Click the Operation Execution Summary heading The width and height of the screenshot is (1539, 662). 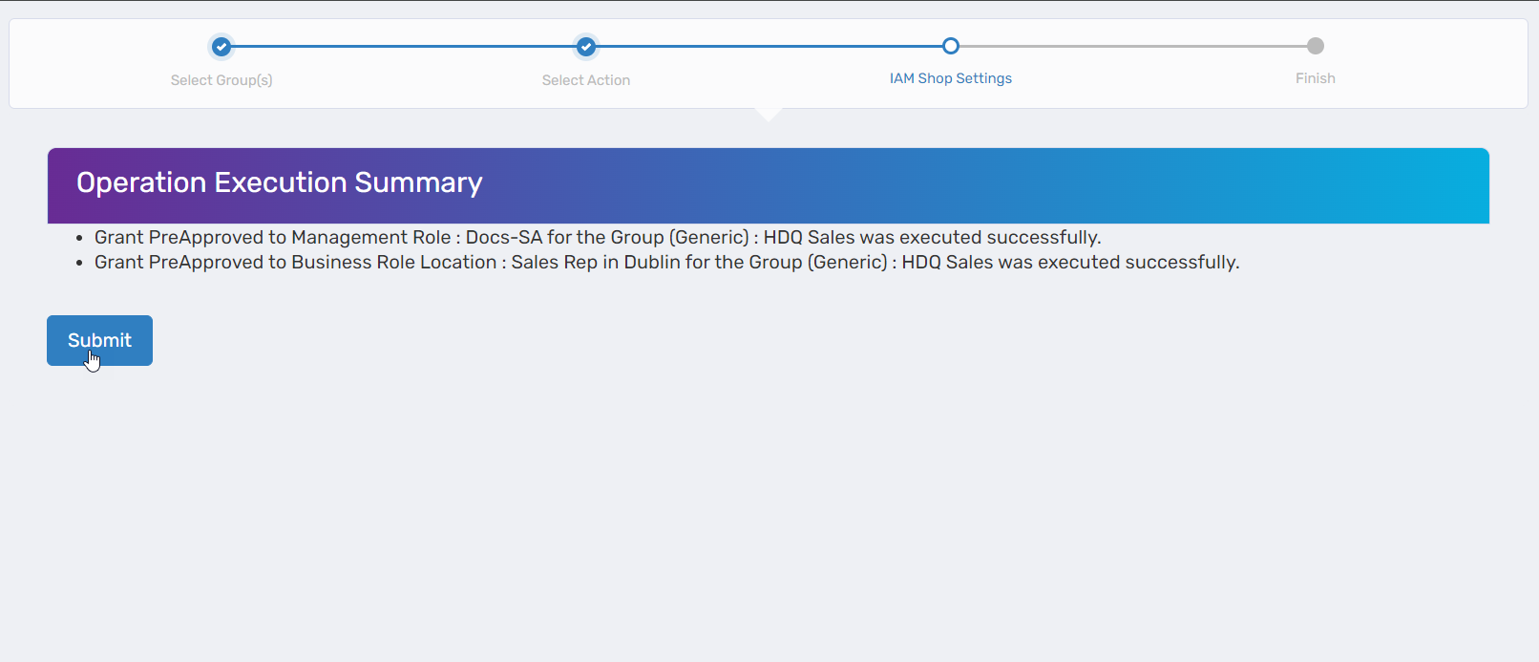(x=280, y=182)
